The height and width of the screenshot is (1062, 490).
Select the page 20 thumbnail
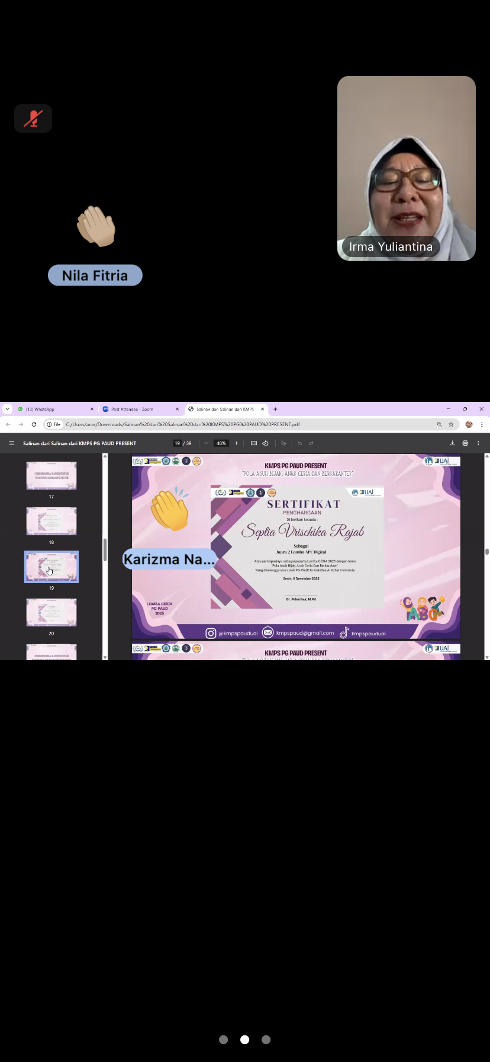tap(51, 612)
